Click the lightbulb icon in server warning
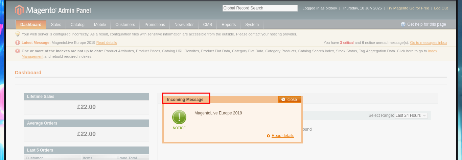462x160 pixels. point(18,34)
